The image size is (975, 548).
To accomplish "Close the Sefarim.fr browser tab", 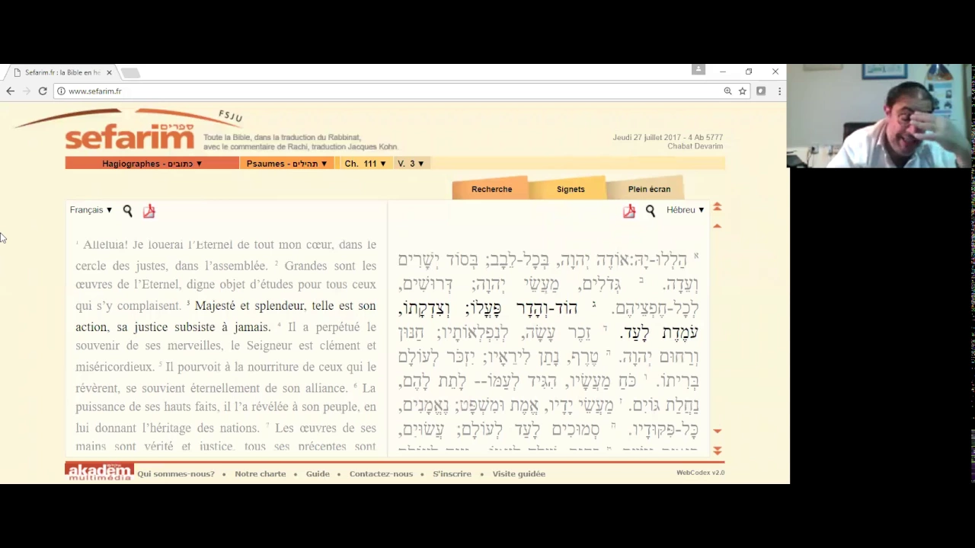I will 109,72.
